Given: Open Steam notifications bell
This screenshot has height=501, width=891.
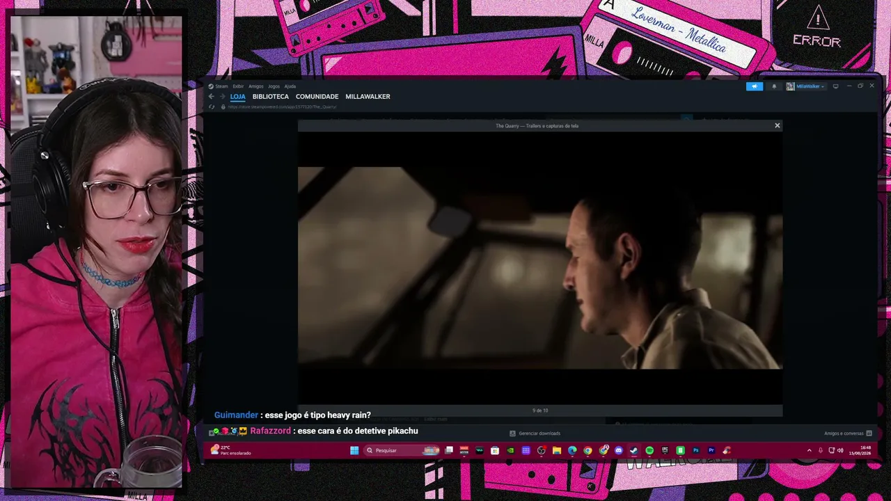Looking at the screenshot, I should (x=774, y=86).
